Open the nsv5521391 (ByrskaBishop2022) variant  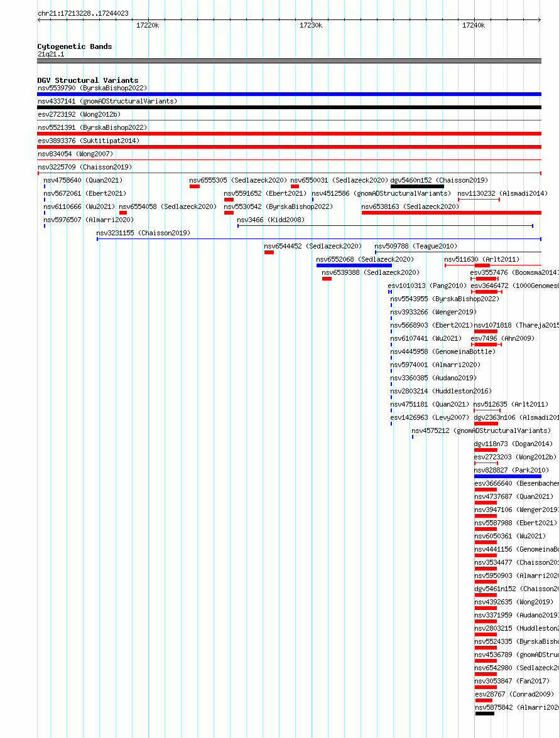(92, 127)
